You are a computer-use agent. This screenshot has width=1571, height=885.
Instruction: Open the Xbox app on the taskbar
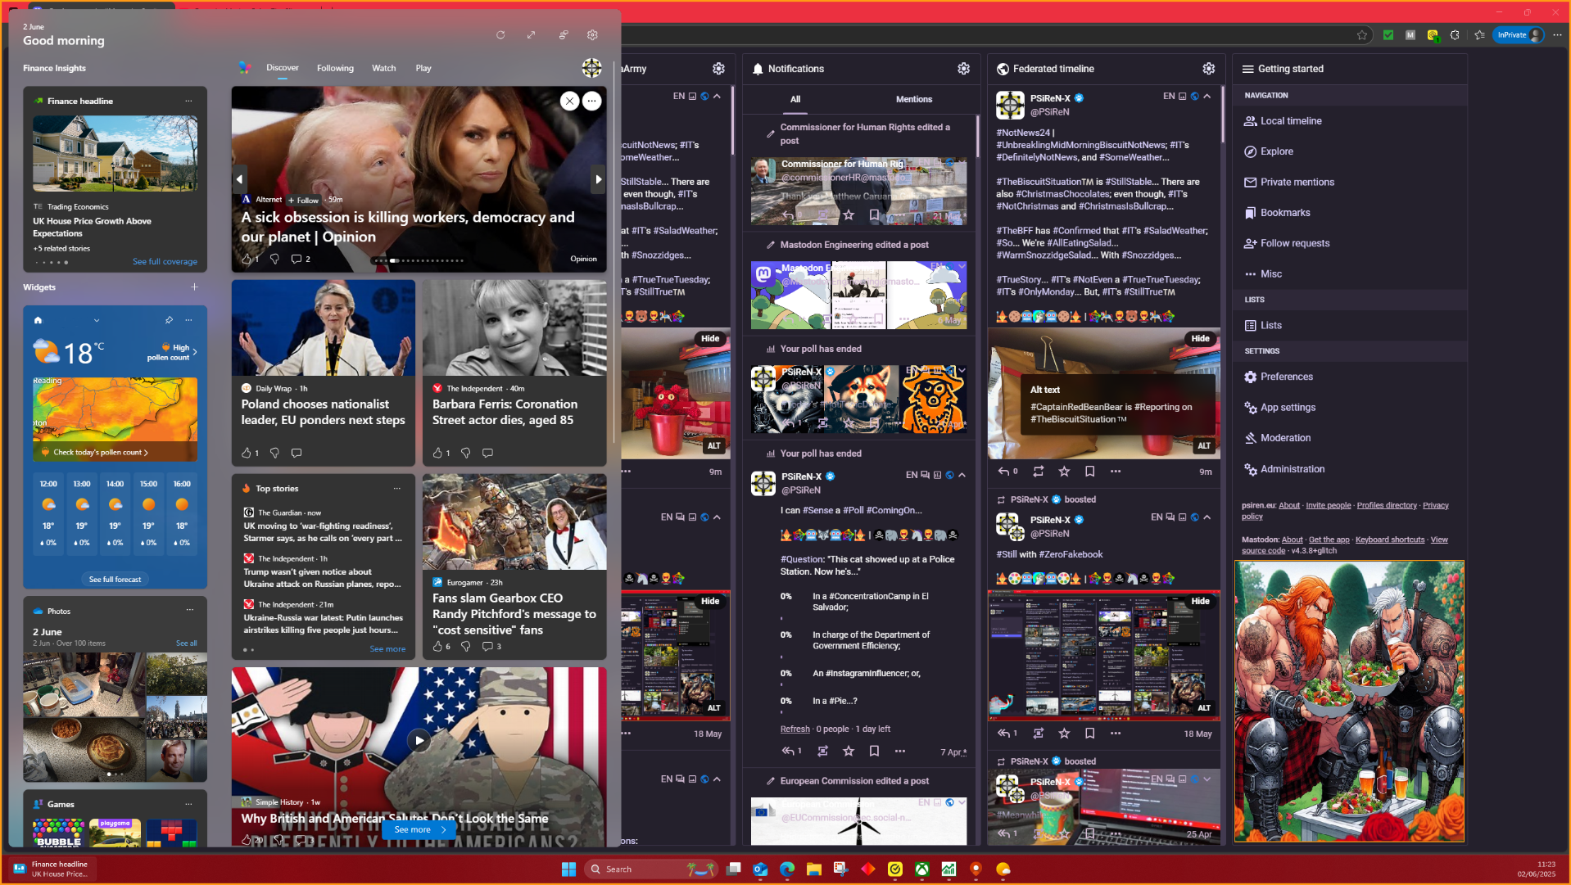pyautogui.click(x=921, y=869)
